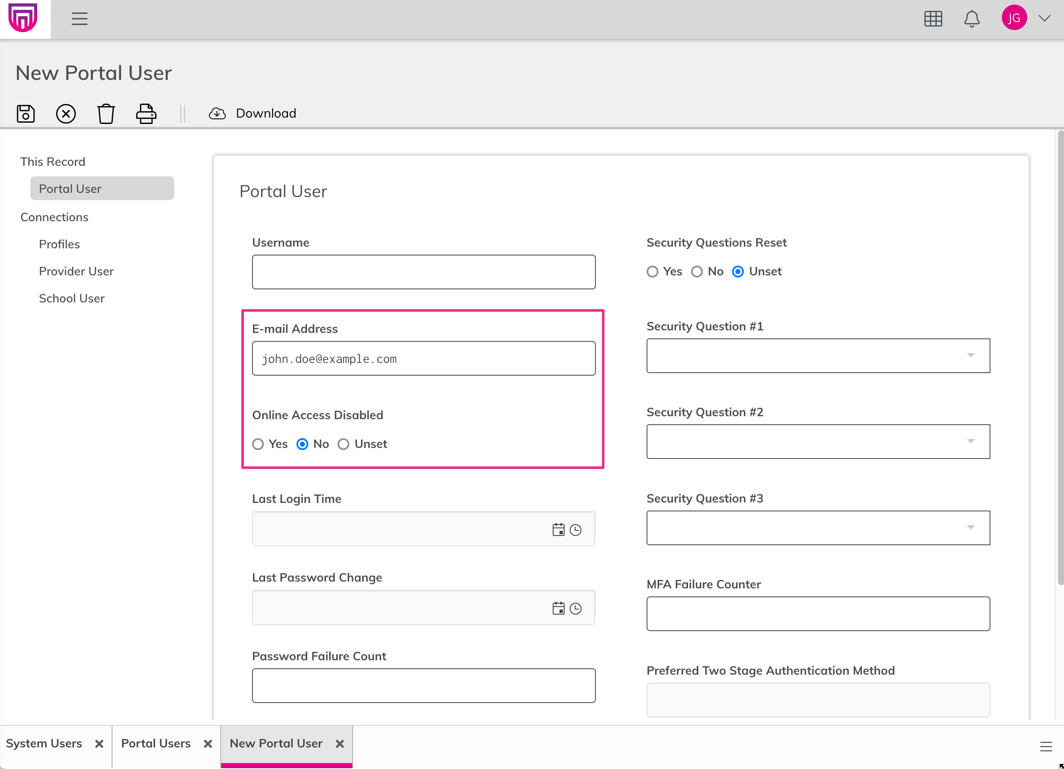Switch to the Portal Users tab

(x=156, y=744)
